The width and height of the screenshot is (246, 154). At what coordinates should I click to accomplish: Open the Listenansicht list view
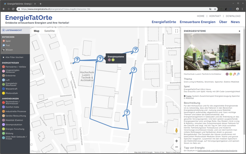coord(12,30)
